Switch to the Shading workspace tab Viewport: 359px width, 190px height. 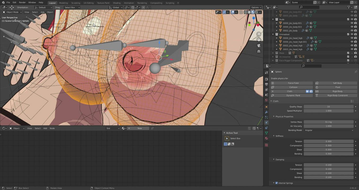click(116, 3)
